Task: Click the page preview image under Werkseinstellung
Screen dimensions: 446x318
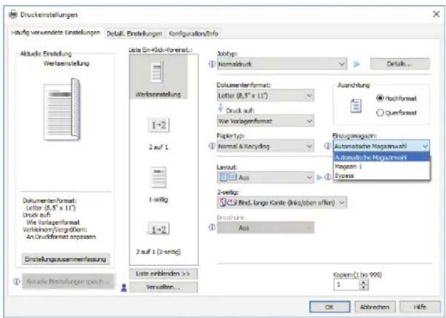Action: 62,109
